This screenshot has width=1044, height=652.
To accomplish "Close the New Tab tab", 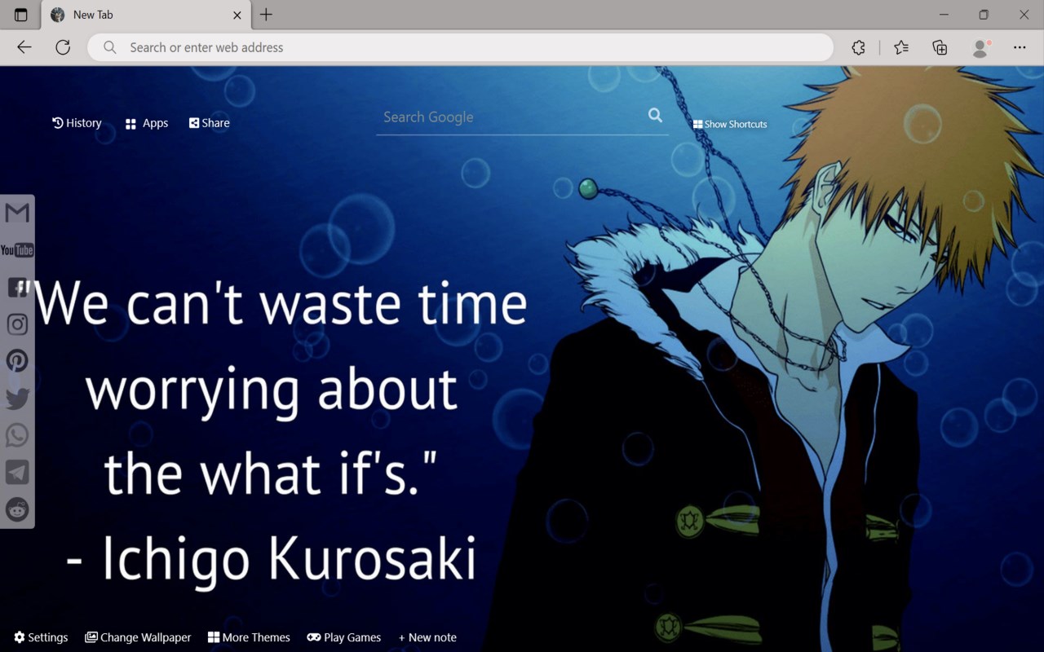I will [x=237, y=15].
